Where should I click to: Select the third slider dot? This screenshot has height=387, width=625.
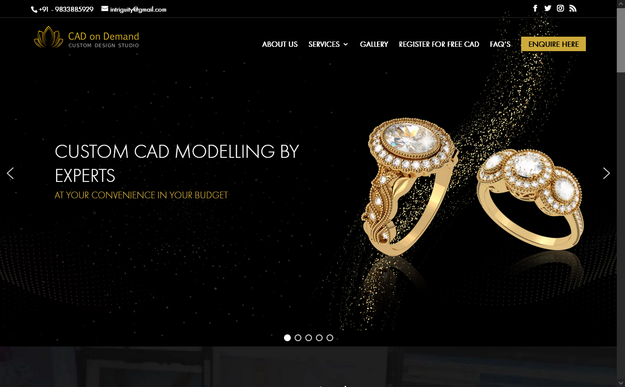pos(309,338)
